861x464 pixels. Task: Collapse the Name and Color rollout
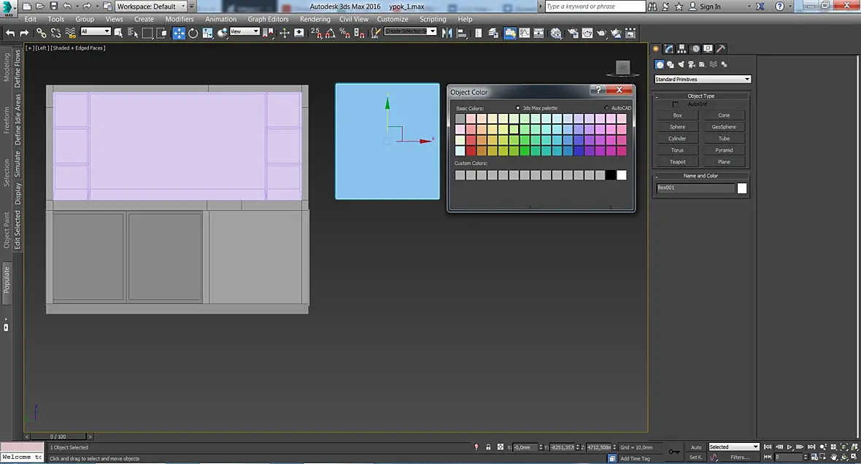tap(700, 176)
